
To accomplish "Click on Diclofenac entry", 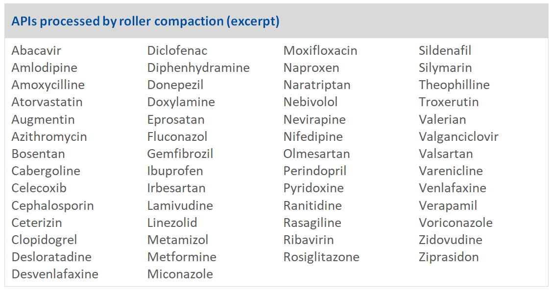I will coord(177,50).
